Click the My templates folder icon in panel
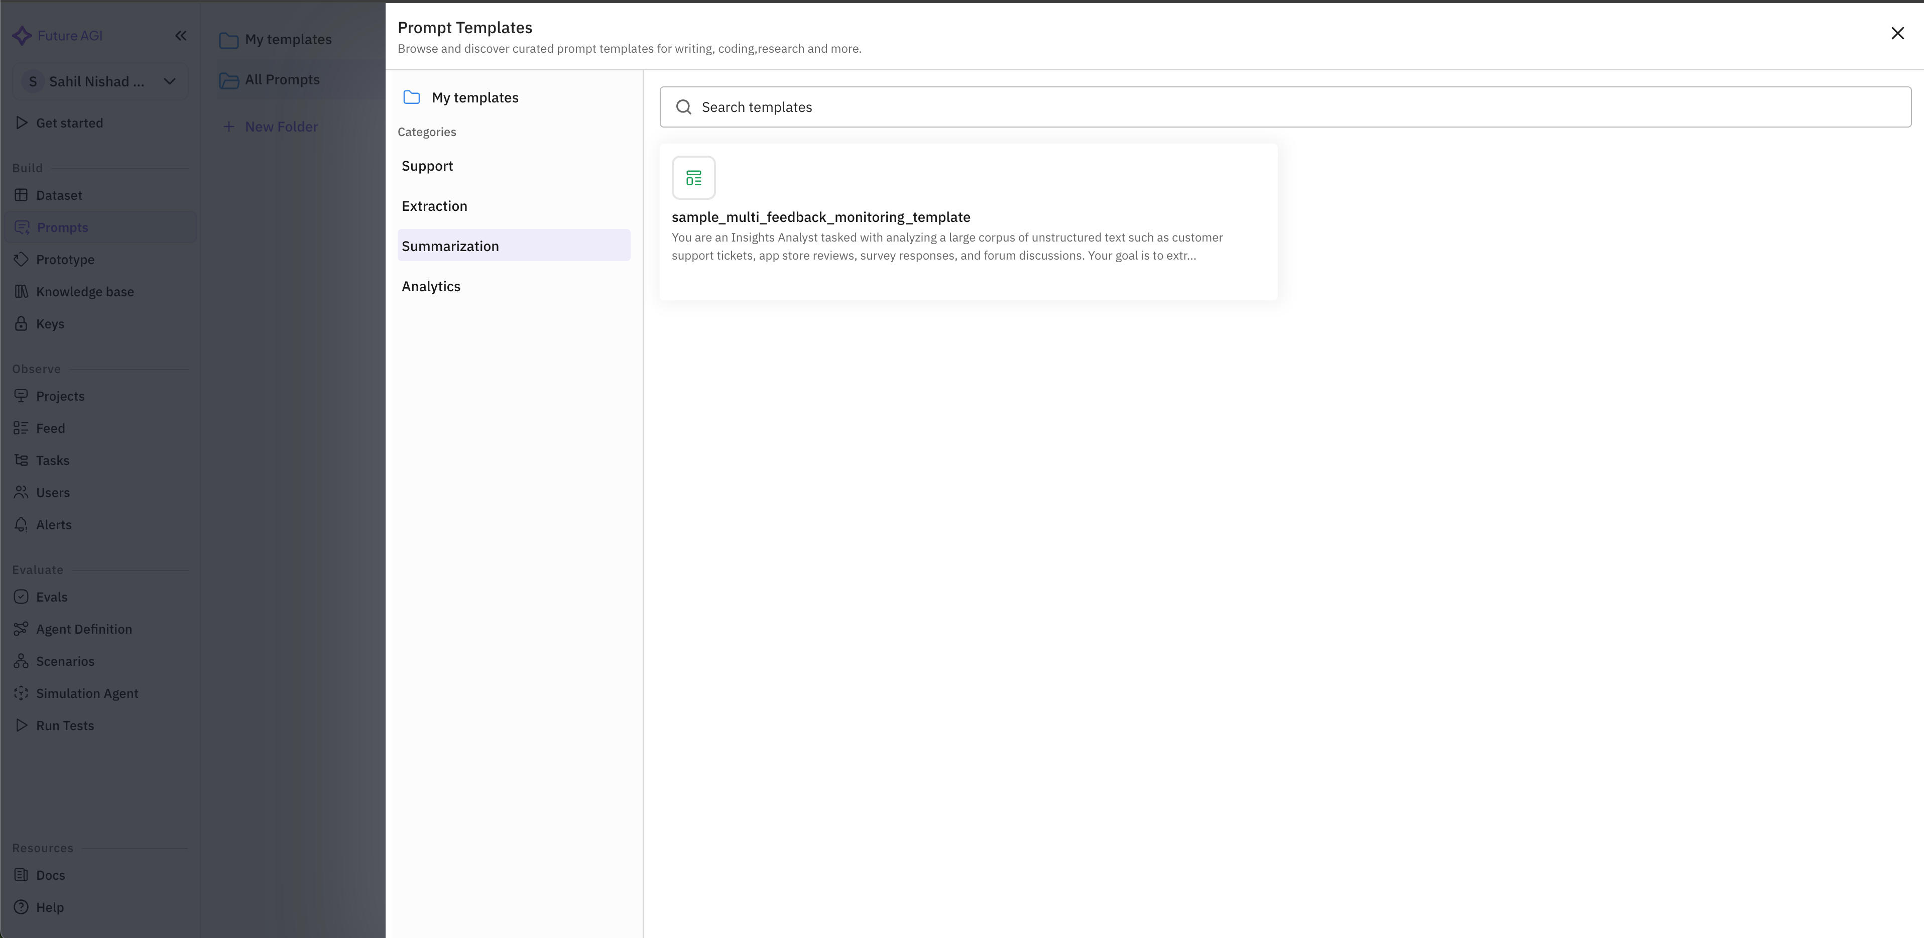This screenshot has width=1924, height=938. (x=412, y=98)
